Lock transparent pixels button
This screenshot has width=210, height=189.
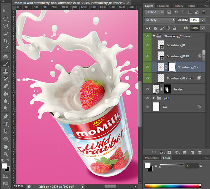(x=156, y=28)
